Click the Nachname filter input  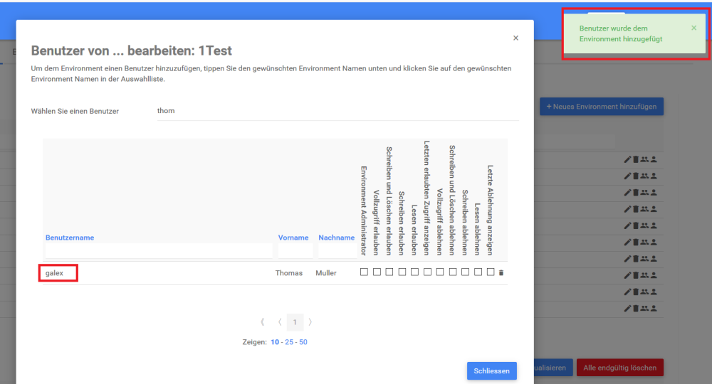[x=337, y=251]
